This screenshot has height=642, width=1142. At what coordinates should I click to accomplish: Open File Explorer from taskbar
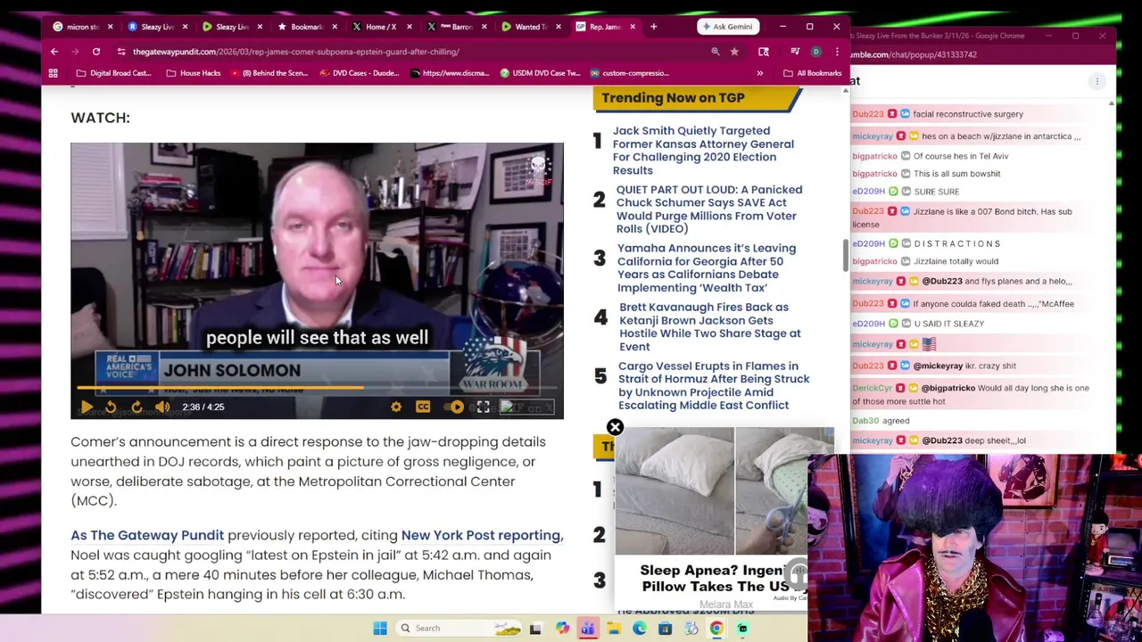[x=614, y=629]
